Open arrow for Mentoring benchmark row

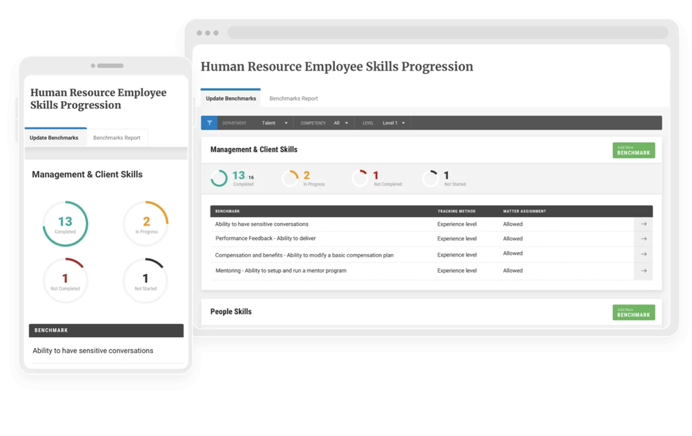click(644, 271)
